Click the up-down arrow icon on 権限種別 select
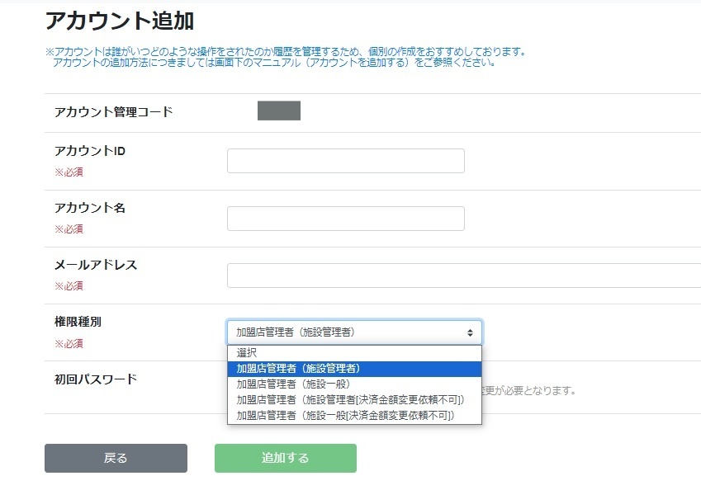Image resolution: width=701 pixels, height=490 pixels. [x=470, y=332]
